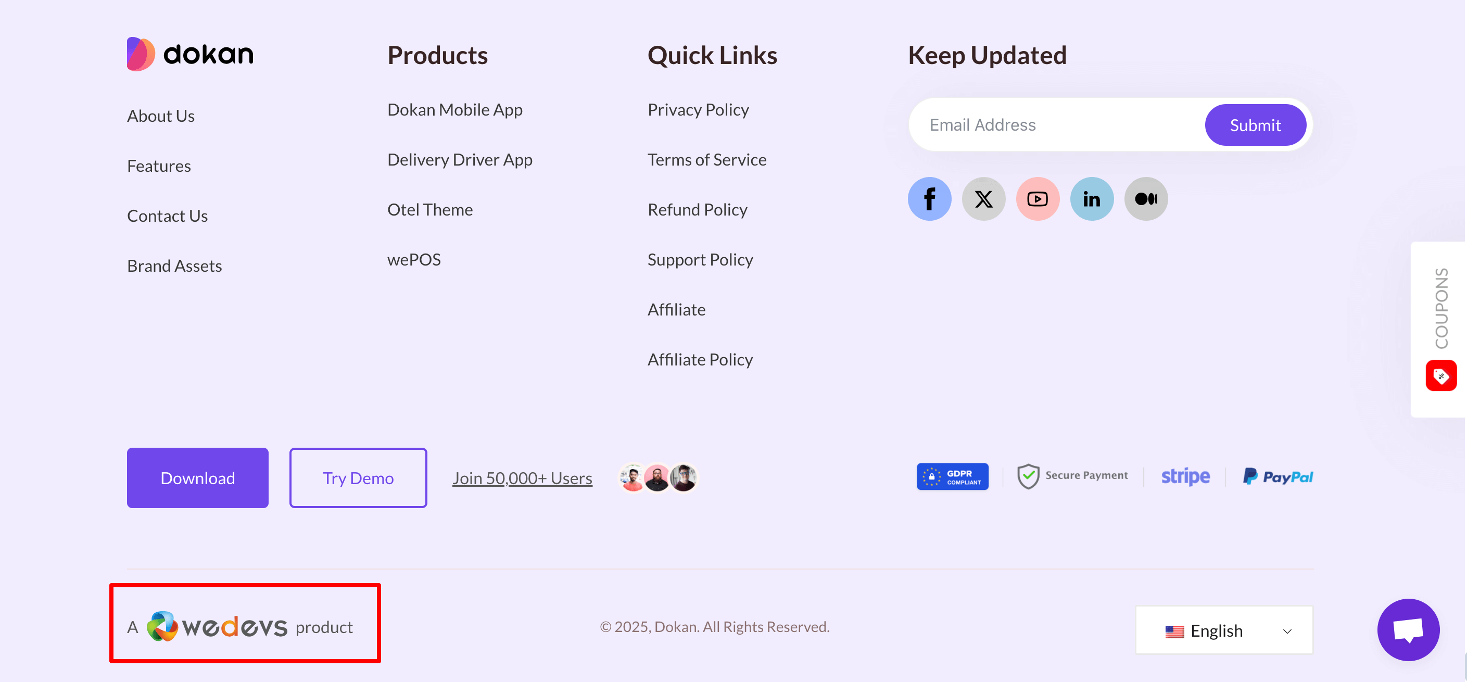1467x682 pixels.
Task: Click the chat widget button
Action: (x=1407, y=629)
